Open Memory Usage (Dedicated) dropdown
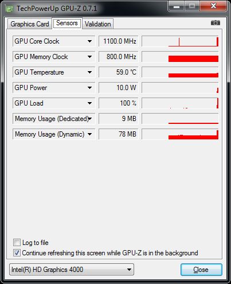Viewport: 231px width, 284px height. coord(89,119)
